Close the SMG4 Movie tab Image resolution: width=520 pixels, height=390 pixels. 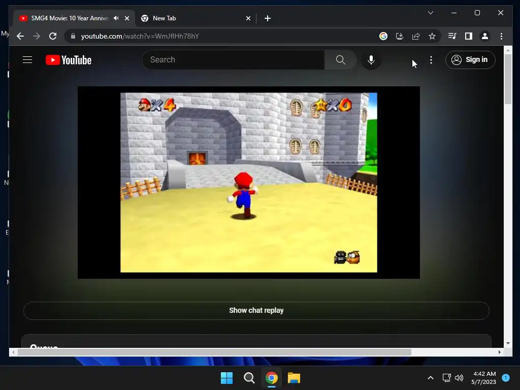(127, 18)
